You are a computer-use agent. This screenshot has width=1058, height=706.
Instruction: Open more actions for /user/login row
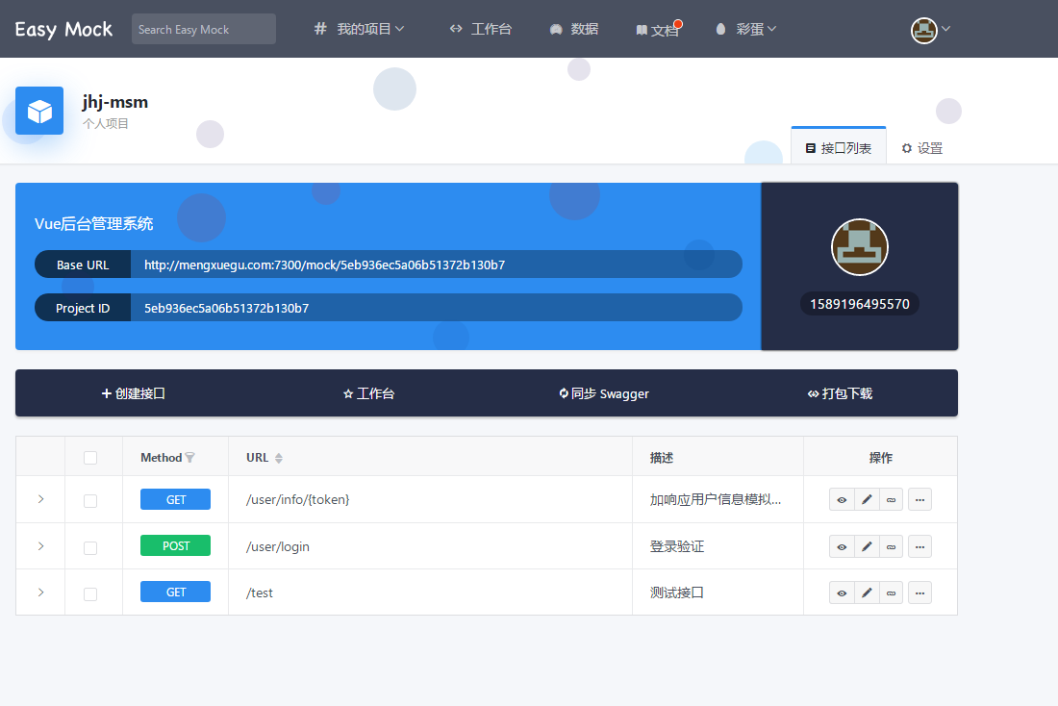919,546
